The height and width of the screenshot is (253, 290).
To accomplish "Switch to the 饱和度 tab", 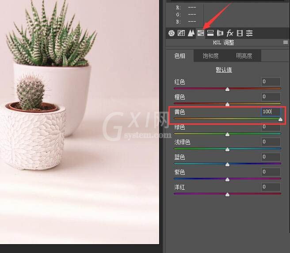I will tap(210, 56).
